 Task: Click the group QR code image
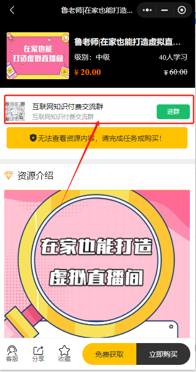pyautogui.click(x=15, y=111)
